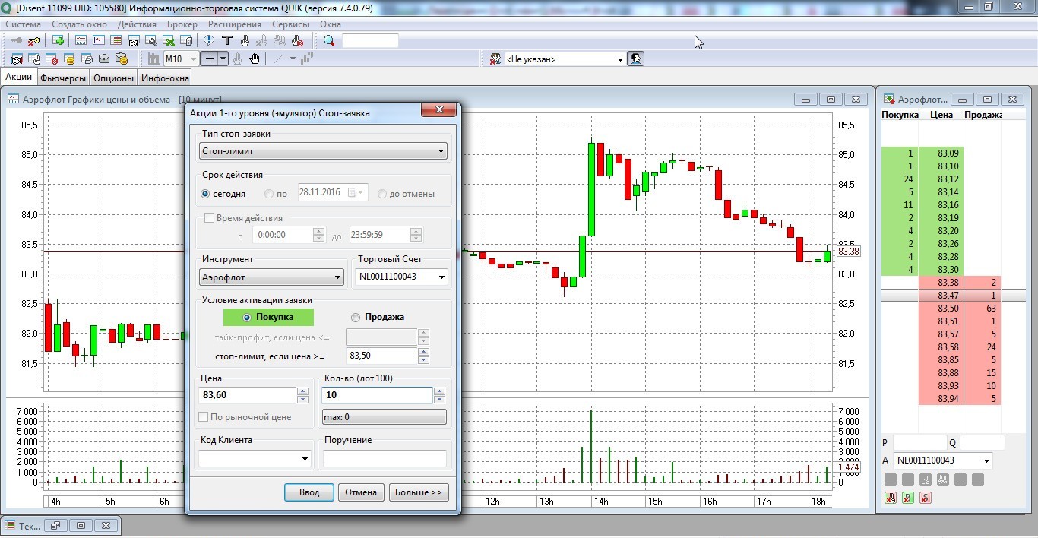Click the Кол-во quantity input field

[377, 395]
